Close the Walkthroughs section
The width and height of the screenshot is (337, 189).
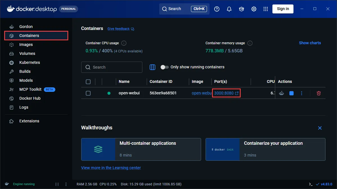(320, 128)
